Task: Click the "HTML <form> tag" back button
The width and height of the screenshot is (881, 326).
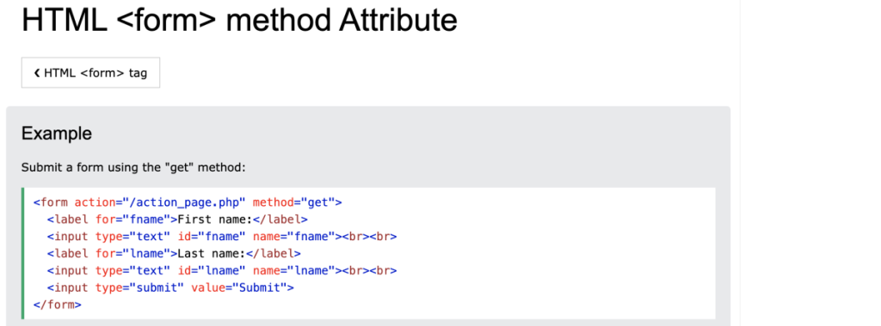Action: point(90,73)
